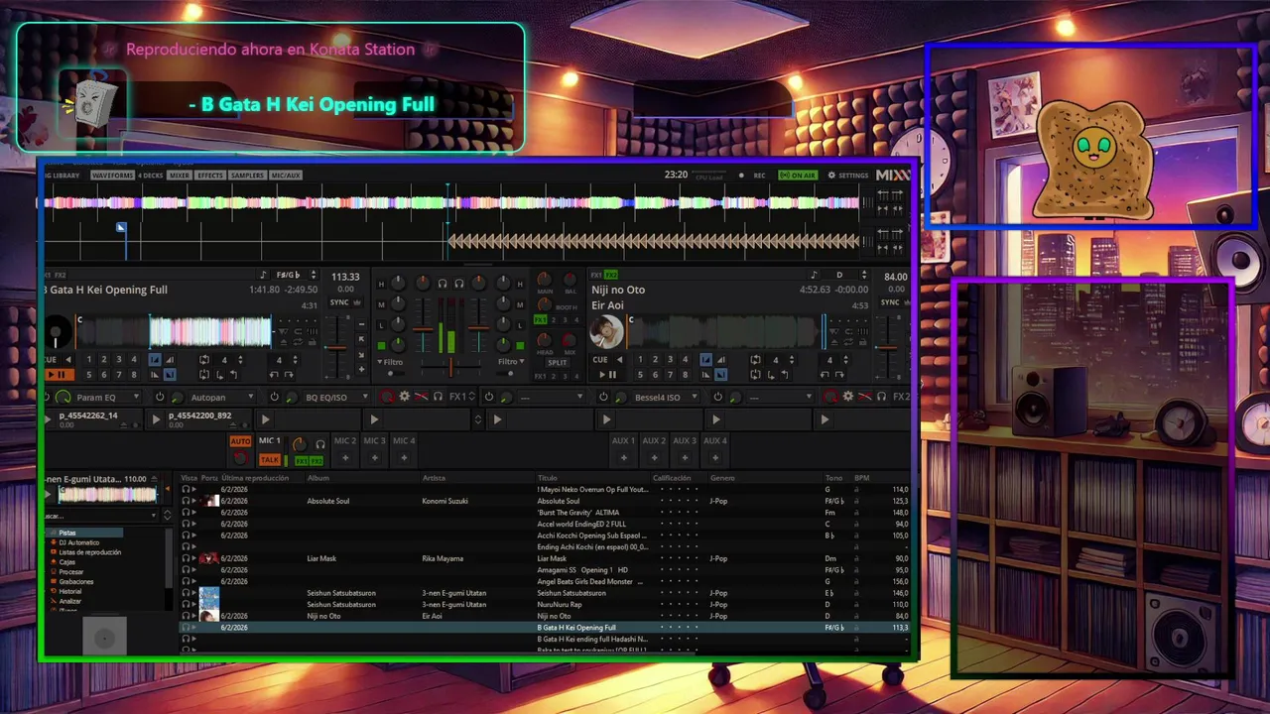Enable the Autopan effect power icon

pyautogui.click(x=160, y=397)
